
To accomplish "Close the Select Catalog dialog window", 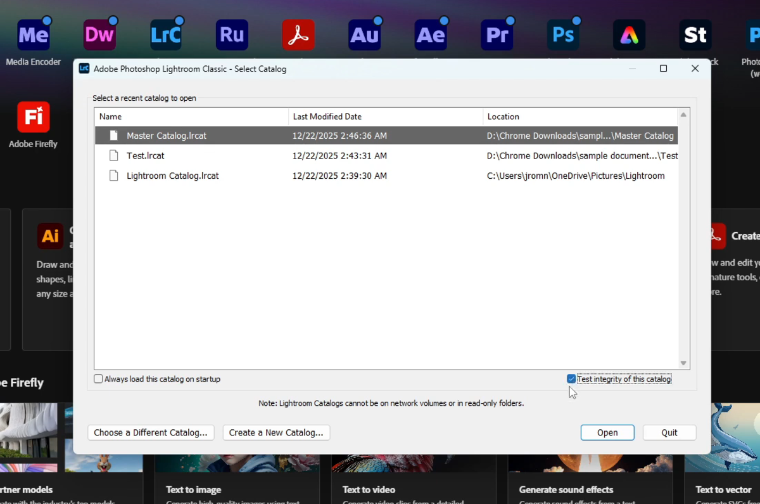I will pos(695,68).
